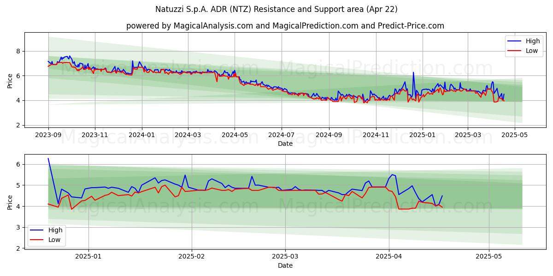Screen dimensions: 553x276
Task: Click 'High' label in bottom chart legend
Action: tap(56, 230)
